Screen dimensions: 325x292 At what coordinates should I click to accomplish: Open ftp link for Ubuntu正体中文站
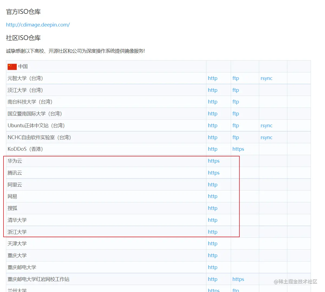[x=236, y=126]
